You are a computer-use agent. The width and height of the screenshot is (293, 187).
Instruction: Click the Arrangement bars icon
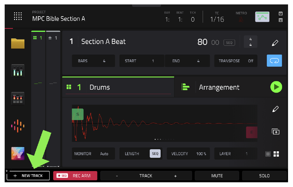185,87
